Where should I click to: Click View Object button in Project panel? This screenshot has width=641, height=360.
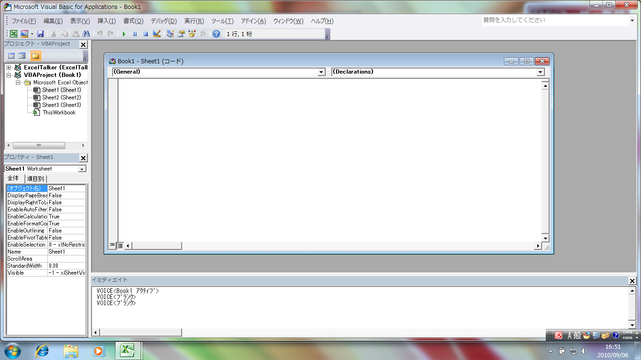pos(22,56)
